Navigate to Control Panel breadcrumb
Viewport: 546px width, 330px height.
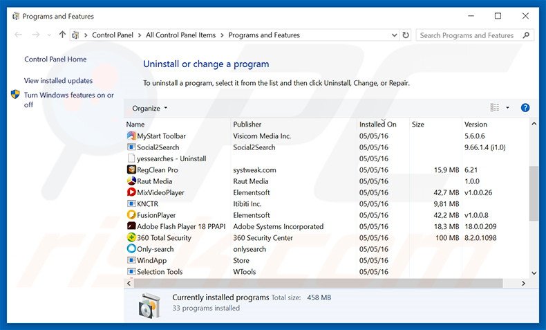113,35
